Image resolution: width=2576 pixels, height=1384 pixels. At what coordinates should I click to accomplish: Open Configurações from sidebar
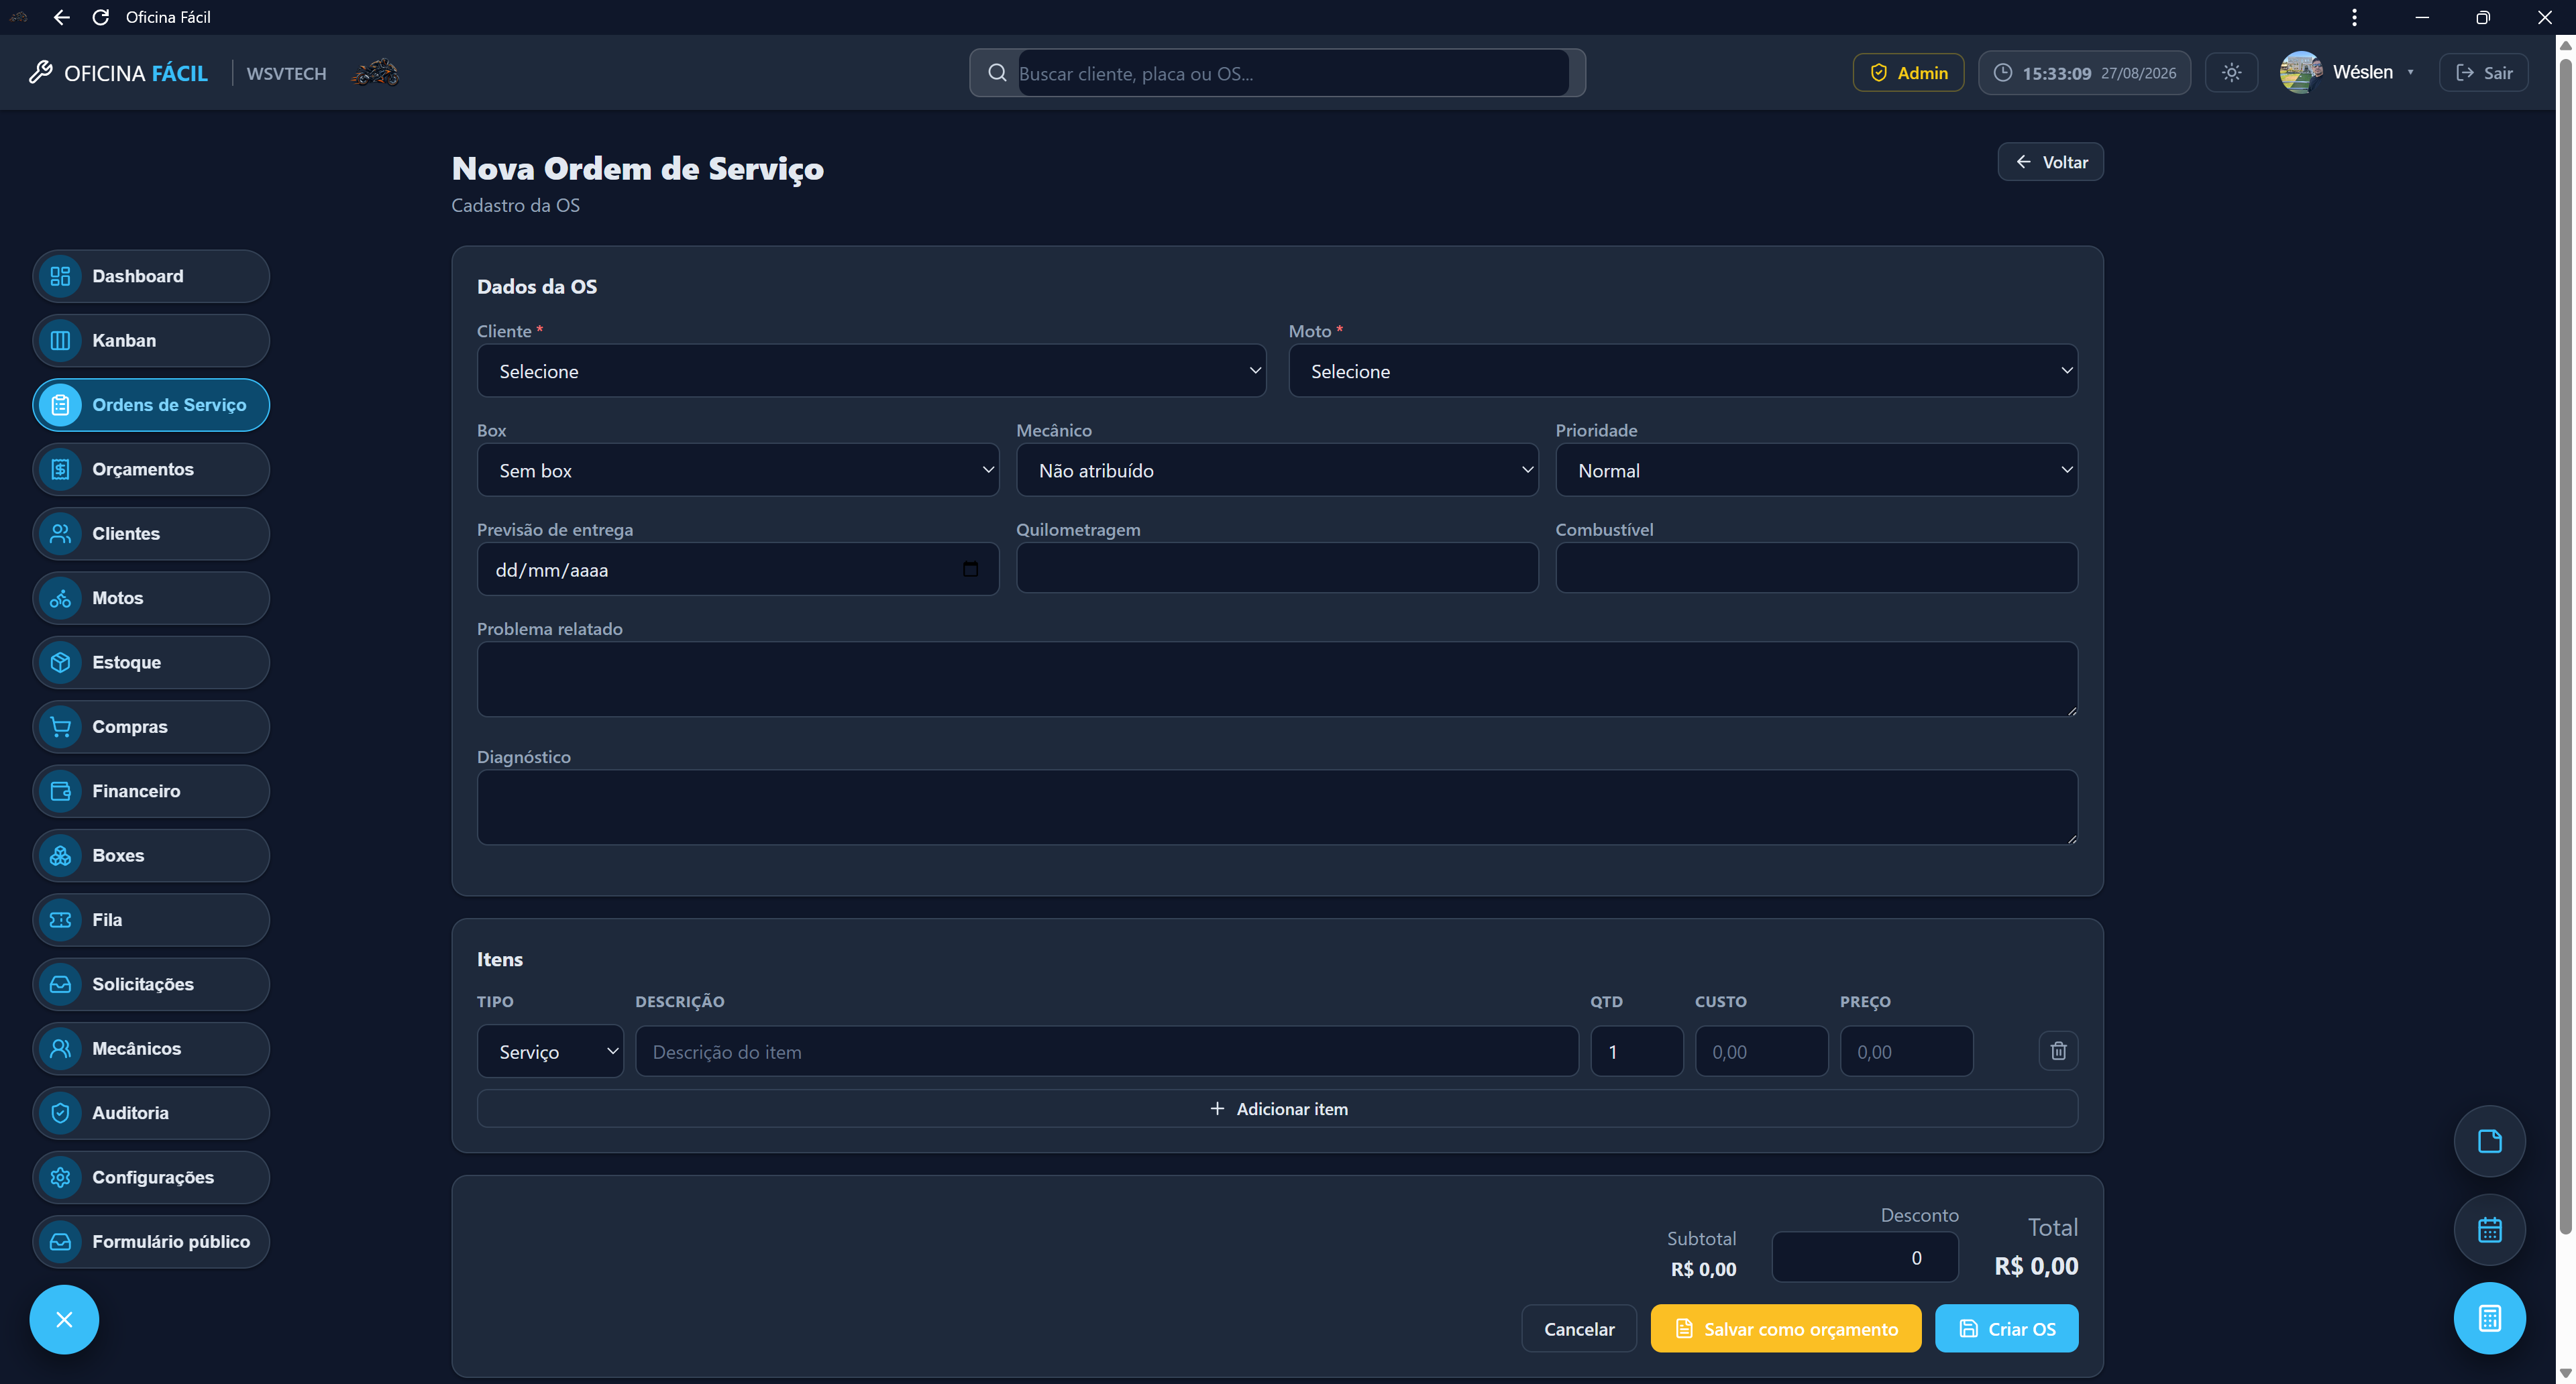pos(151,1177)
